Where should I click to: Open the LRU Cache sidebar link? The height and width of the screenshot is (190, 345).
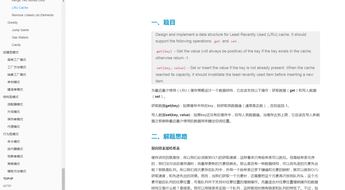(x=20, y=8)
